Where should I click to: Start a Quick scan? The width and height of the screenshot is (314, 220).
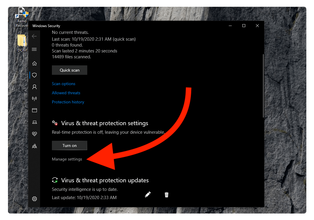point(70,70)
